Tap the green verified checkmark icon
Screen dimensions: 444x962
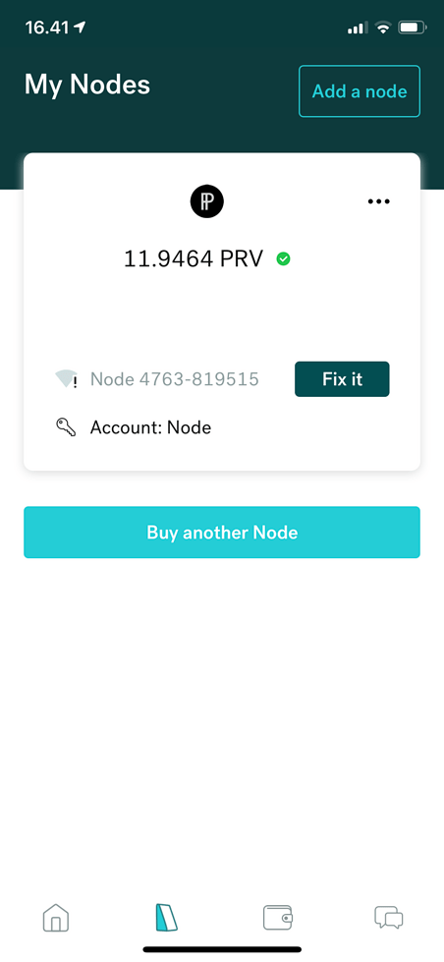click(x=283, y=258)
